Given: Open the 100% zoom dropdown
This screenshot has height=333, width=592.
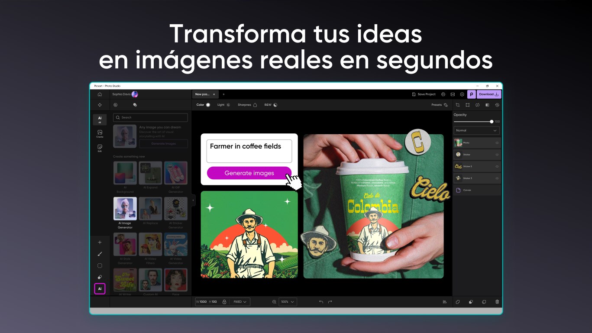Looking at the screenshot, I should pos(288,302).
